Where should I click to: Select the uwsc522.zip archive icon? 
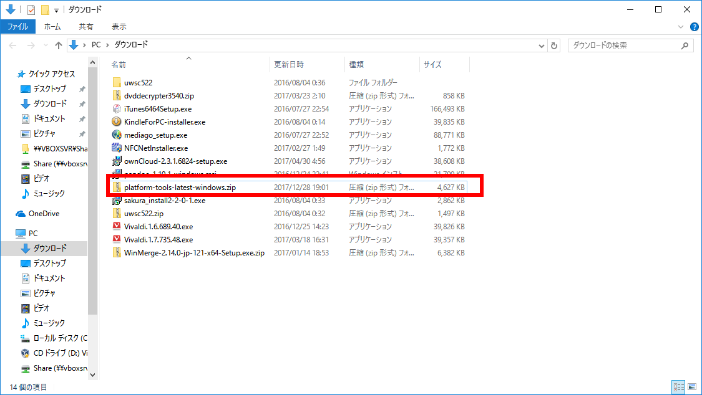[117, 213]
